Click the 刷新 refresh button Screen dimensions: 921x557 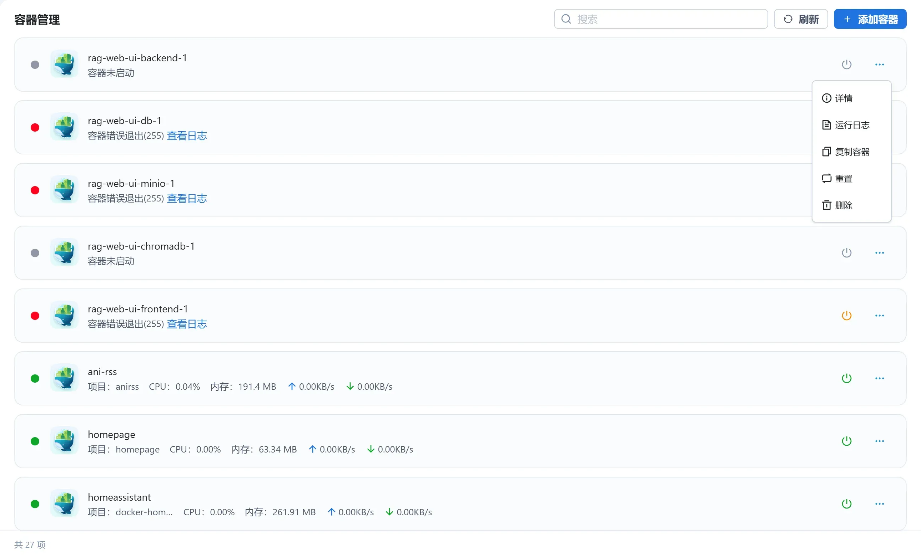pos(801,19)
